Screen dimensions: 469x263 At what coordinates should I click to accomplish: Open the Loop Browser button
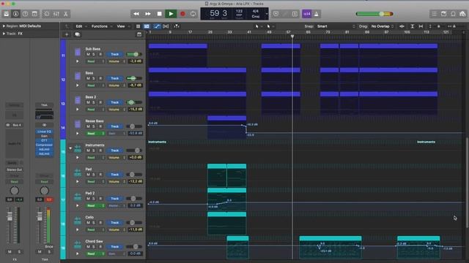point(453,14)
